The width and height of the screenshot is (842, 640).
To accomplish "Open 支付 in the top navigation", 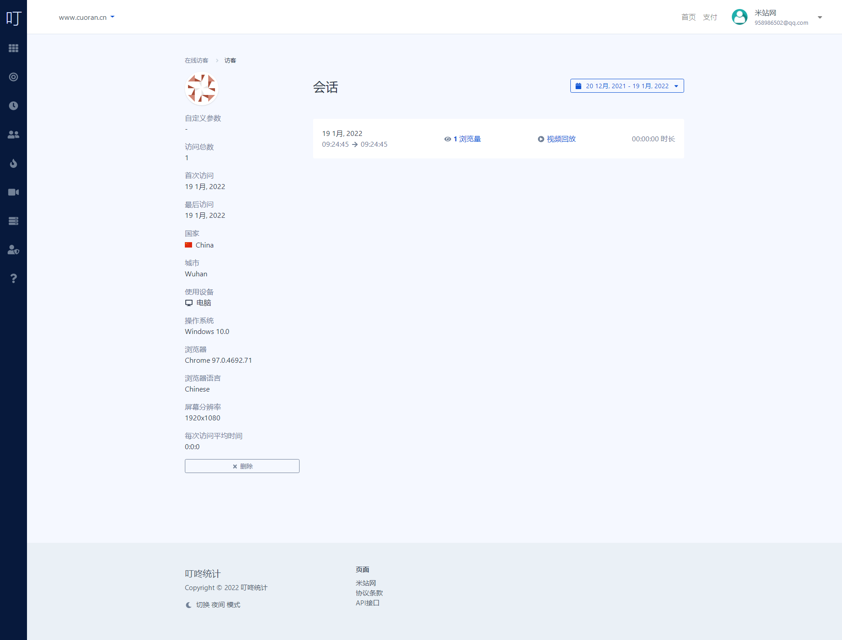I will [x=710, y=17].
